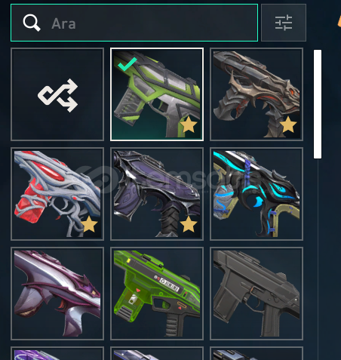Click the magnifying glass search icon
341x360 pixels.
(32, 23)
